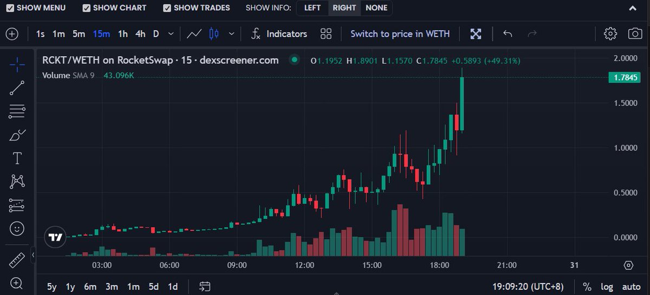Open the emoji icons tool
Screen dimensions: 650x295
coord(17,229)
